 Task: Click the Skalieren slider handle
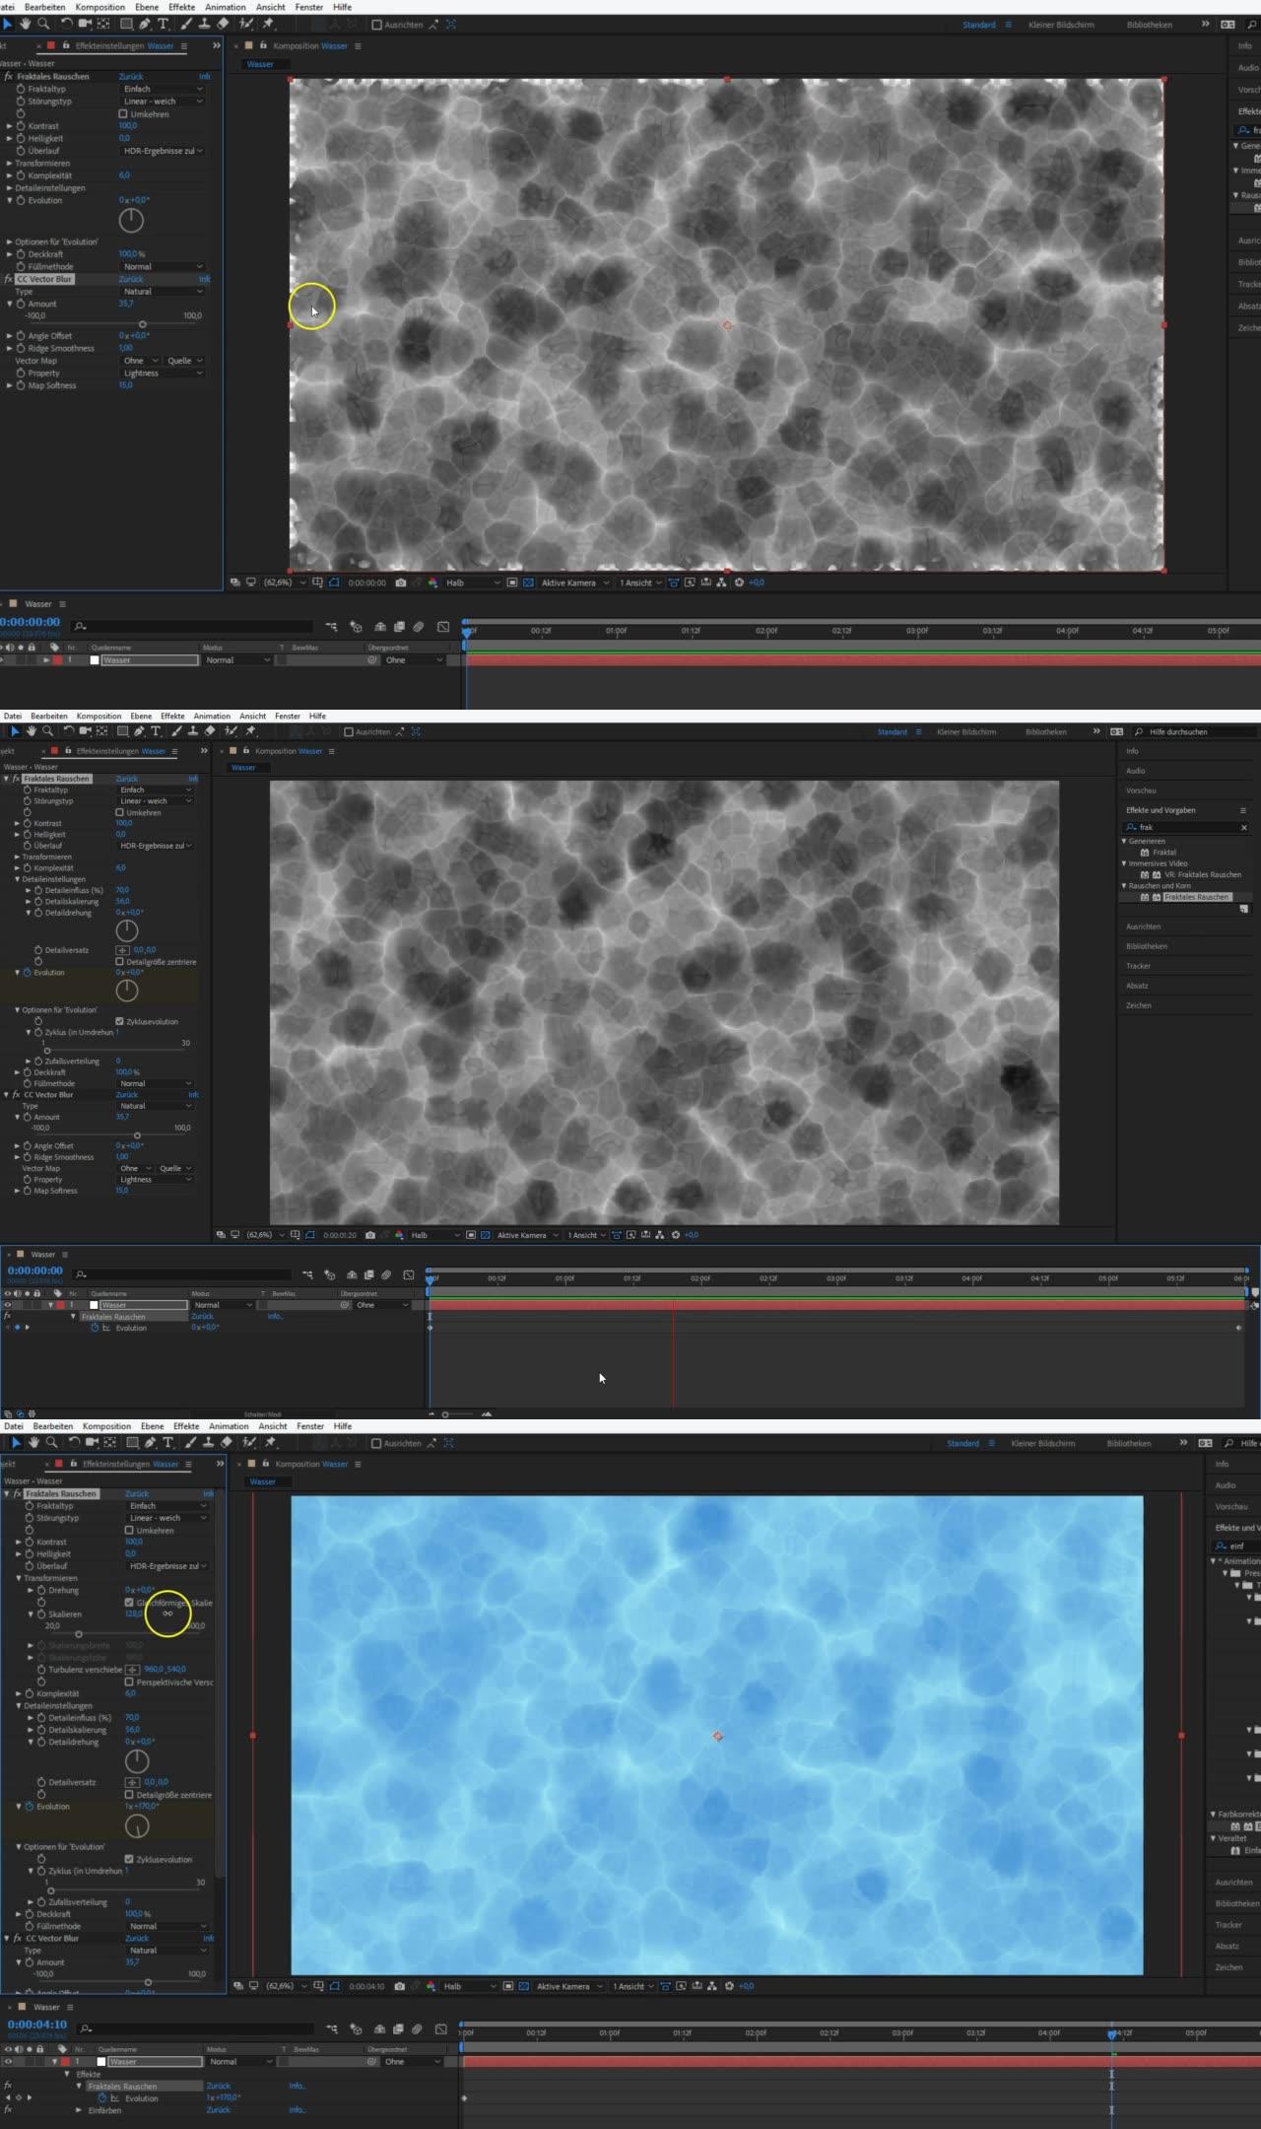[79, 1634]
